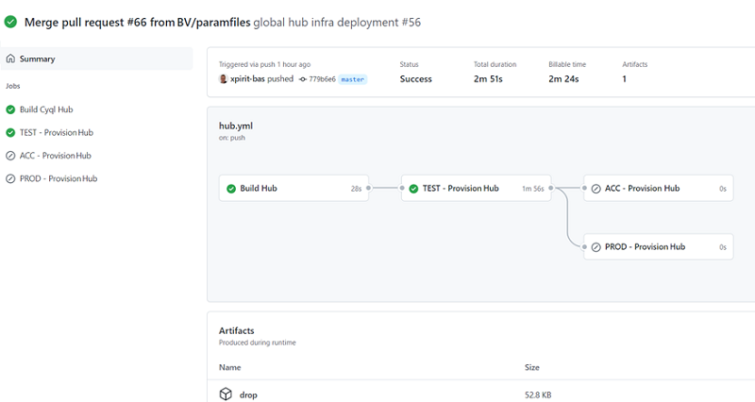Open the Summary tab in sidebar
This screenshot has height=402, width=755.
click(x=38, y=59)
